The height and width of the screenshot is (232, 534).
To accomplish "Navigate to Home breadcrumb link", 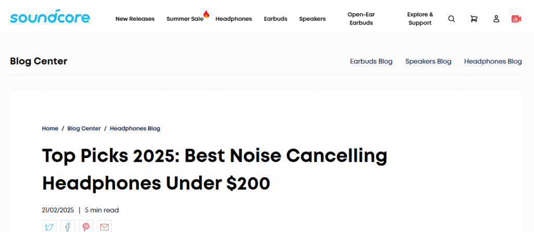I will 50,128.
